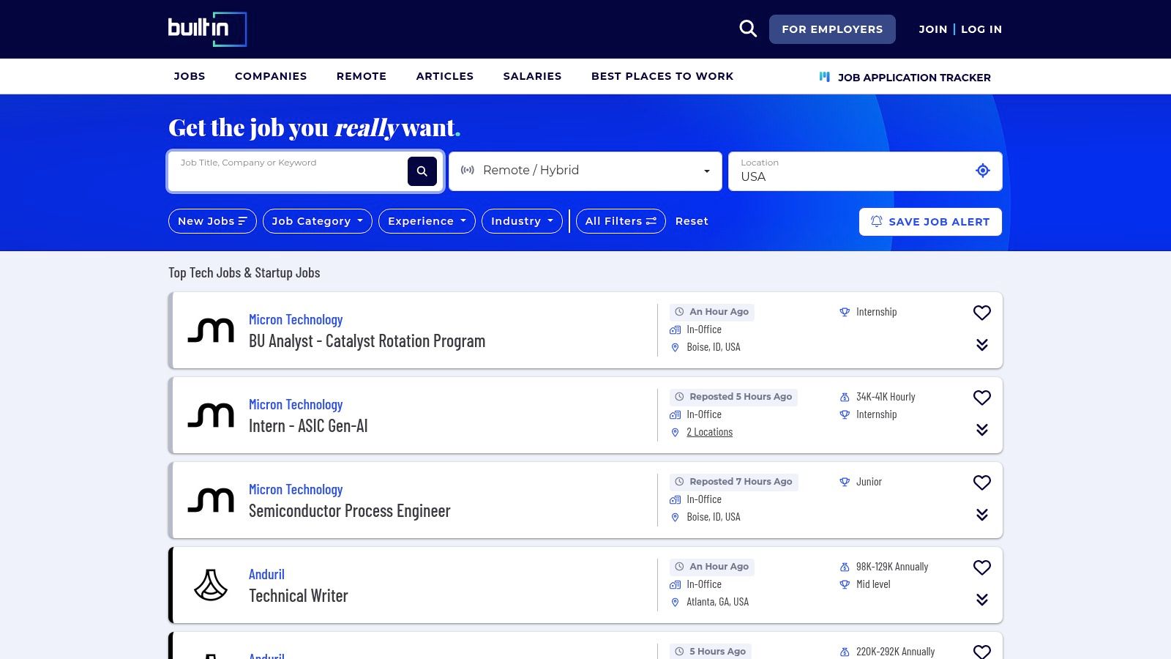The width and height of the screenshot is (1171, 659).
Task: Click the 2 Locations link
Action: pyautogui.click(x=709, y=432)
